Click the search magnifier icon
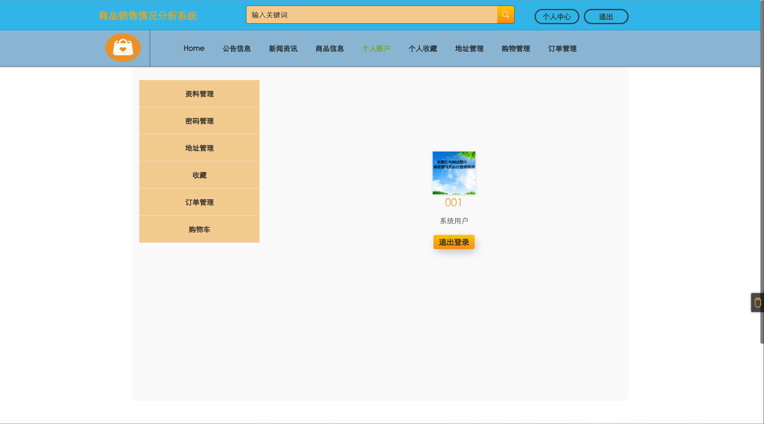Screen dimensions: 764x424 pos(505,15)
